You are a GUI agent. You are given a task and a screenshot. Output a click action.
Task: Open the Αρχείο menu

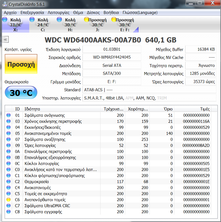click(x=10, y=13)
